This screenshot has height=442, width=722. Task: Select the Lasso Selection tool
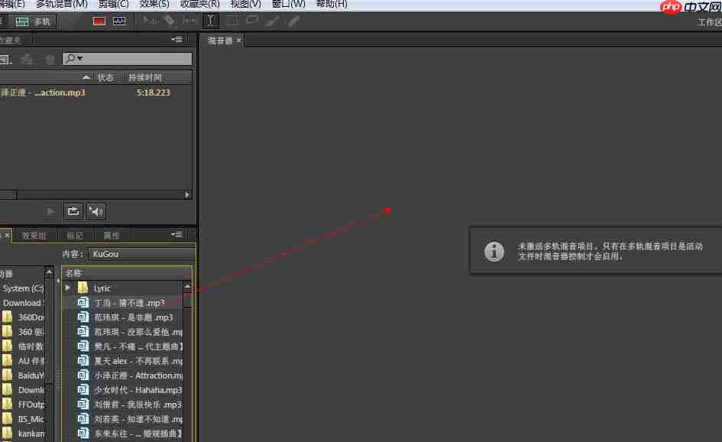252,21
